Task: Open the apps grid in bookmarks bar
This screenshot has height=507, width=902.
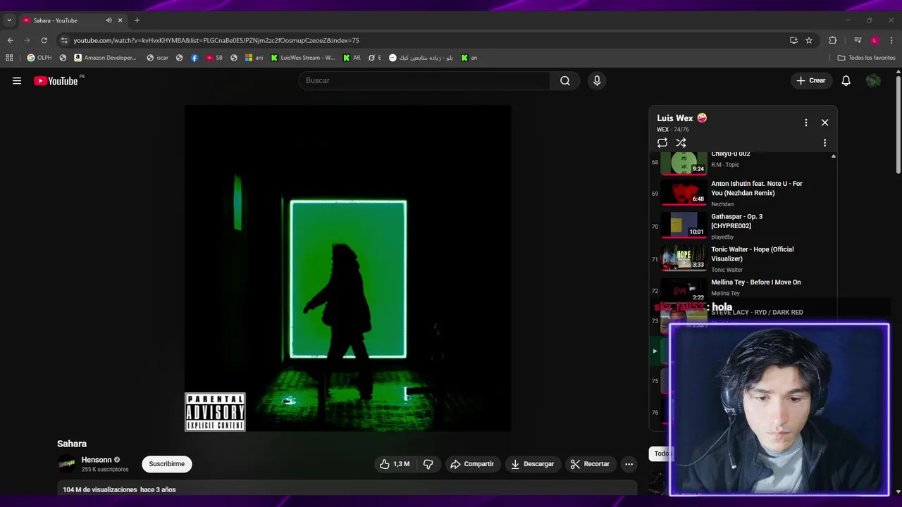Action: [x=9, y=58]
